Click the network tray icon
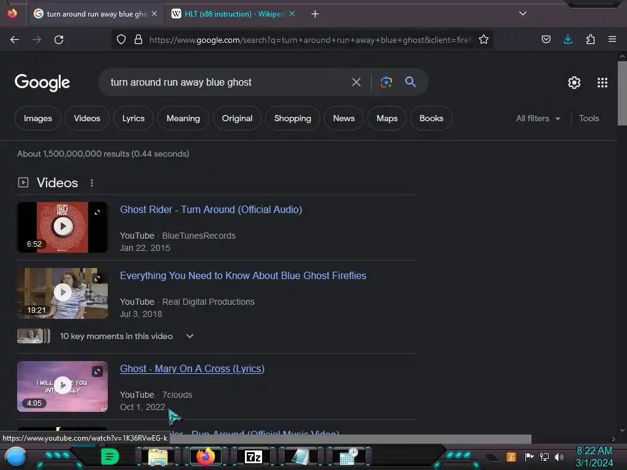Screen dimensions: 627x470 544,457
